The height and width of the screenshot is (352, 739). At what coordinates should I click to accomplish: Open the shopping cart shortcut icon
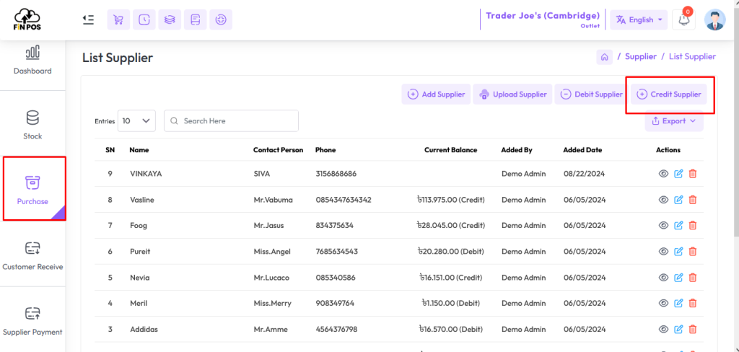(x=119, y=19)
